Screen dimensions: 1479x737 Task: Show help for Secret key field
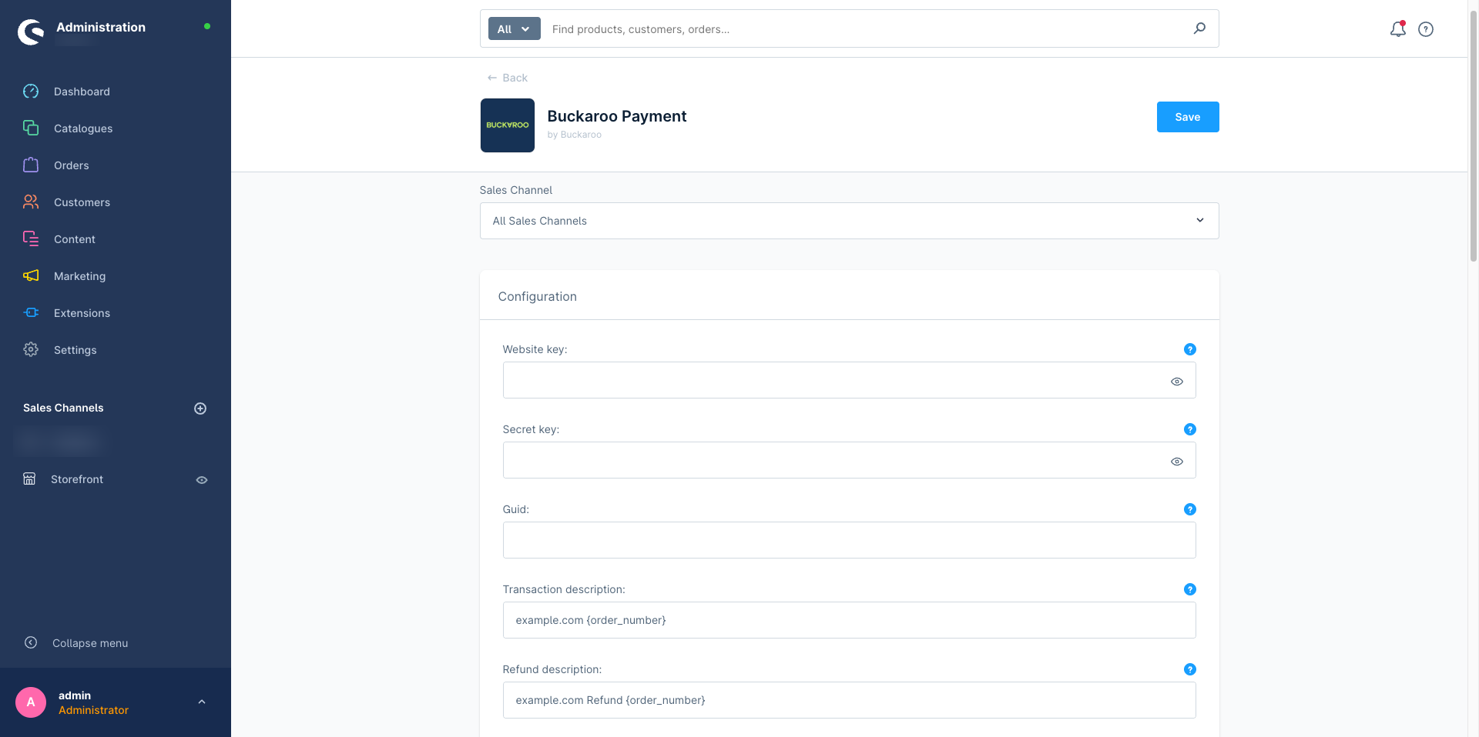1190,429
